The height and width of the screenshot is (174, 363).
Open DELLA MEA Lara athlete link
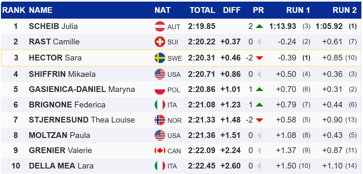click(x=61, y=166)
